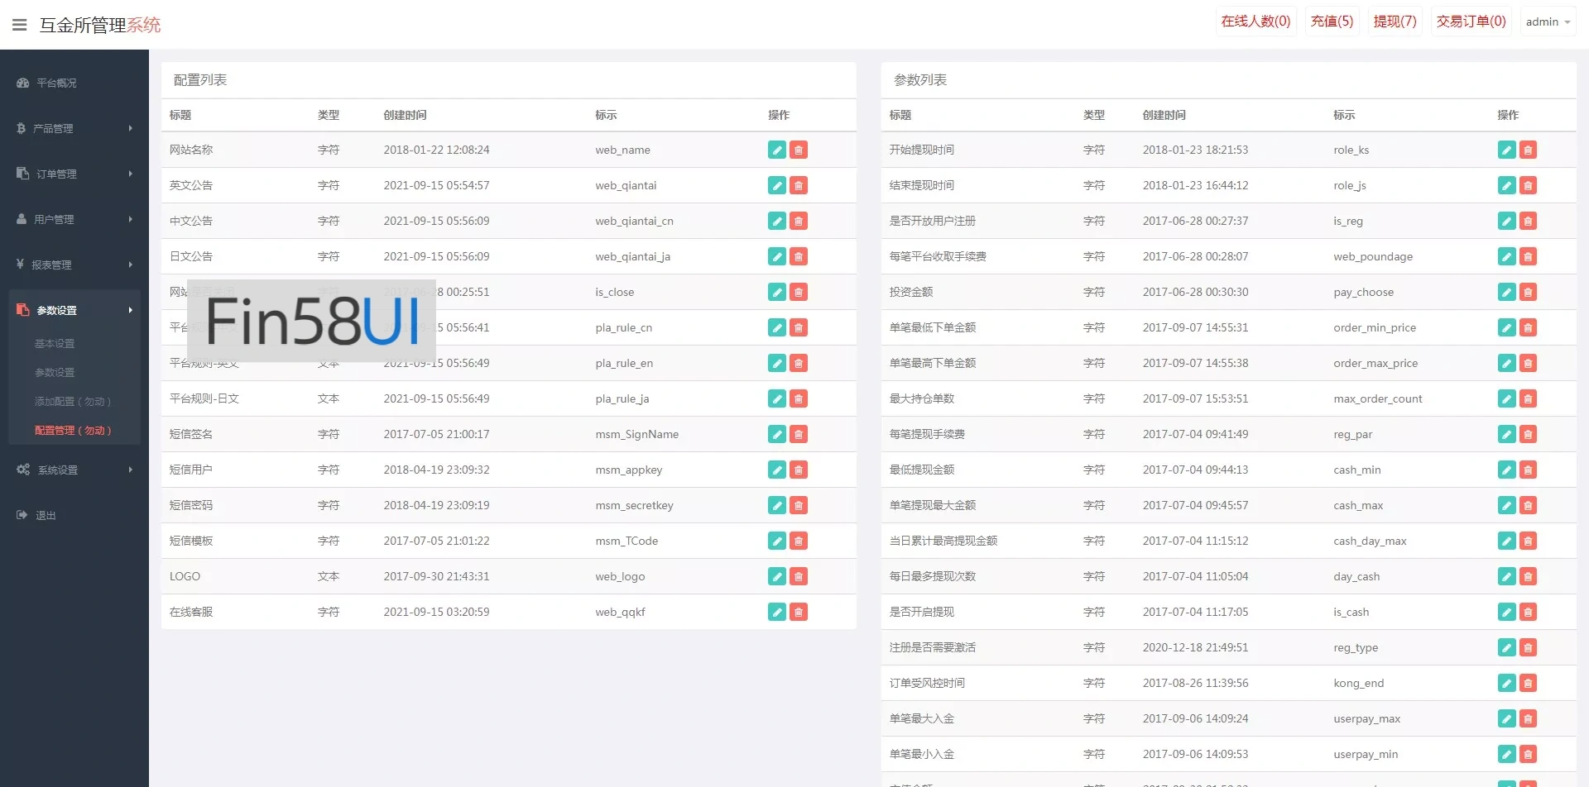
Task: Delete the LOGO configuration row
Action: coord(798,576)
